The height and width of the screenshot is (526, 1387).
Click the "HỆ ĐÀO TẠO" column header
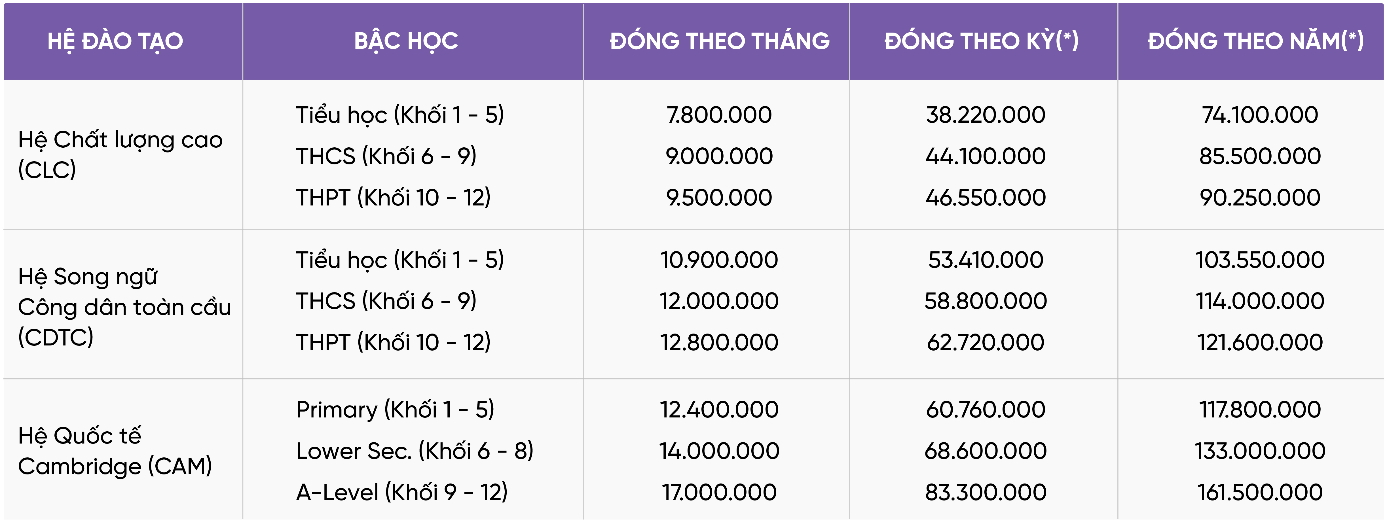pos(115,41)
